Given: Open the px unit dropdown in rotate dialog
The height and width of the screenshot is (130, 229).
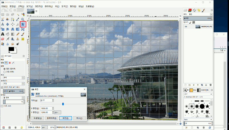Looking at the screenshot, I should [x=58, y=112].
